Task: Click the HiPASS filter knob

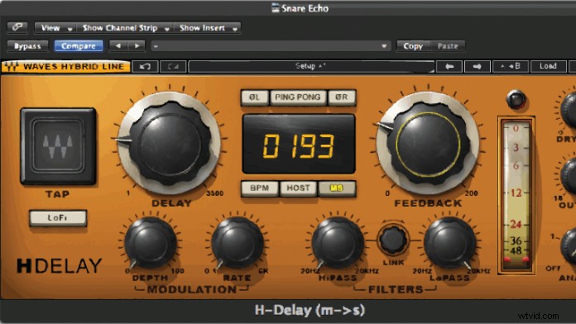Action: pyautogui.click(x=338, y=242)
